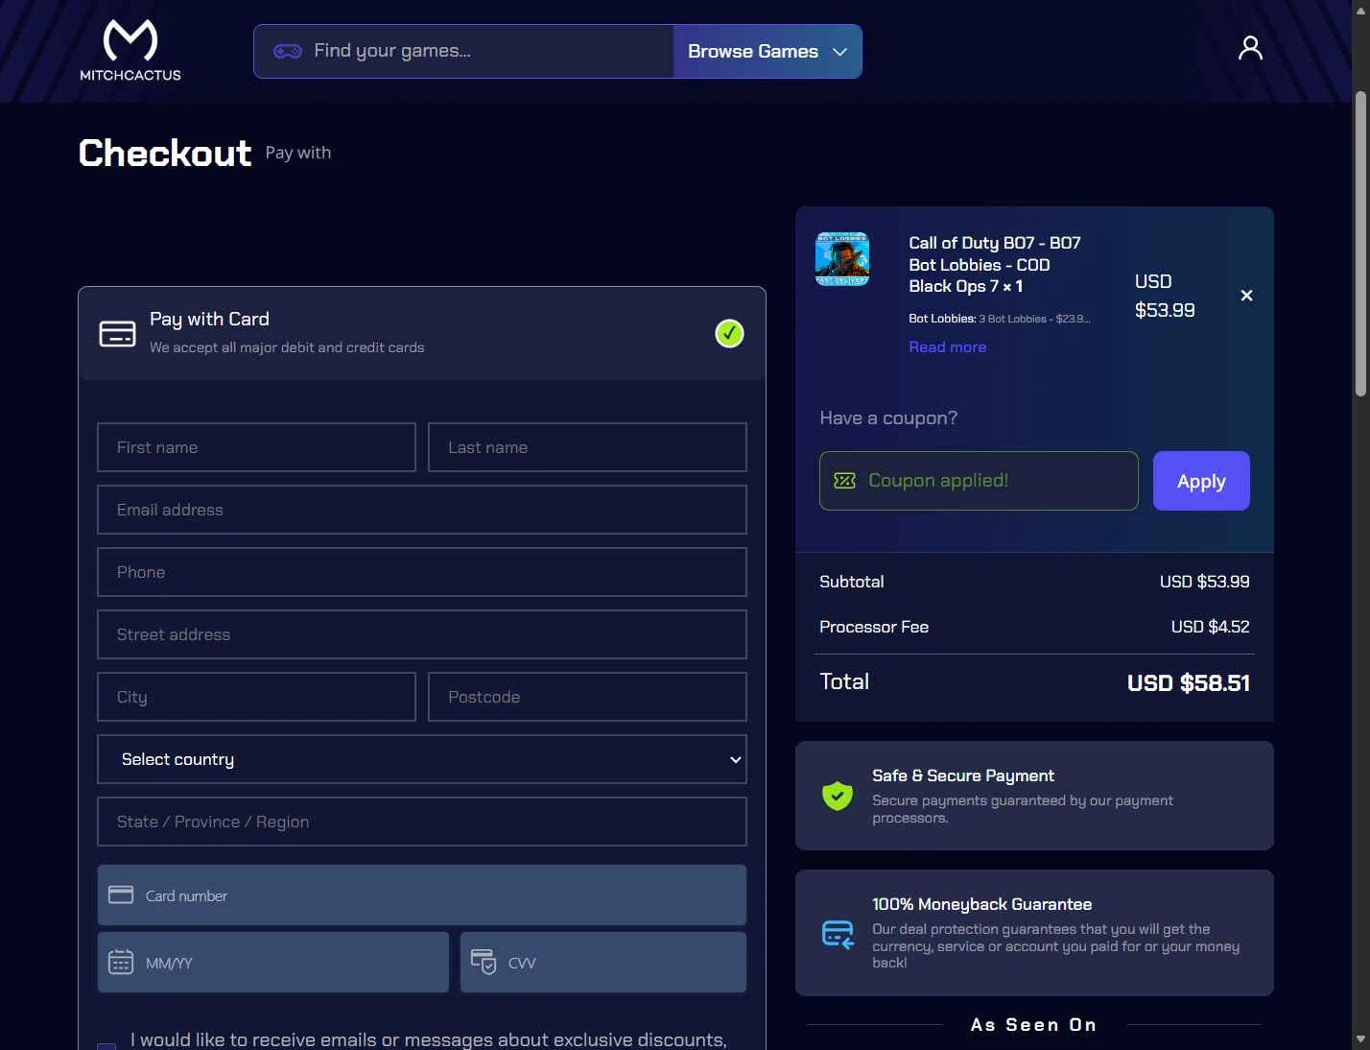Click the City field
This screenshot has height=1050, width=1370.
[256, 697]
